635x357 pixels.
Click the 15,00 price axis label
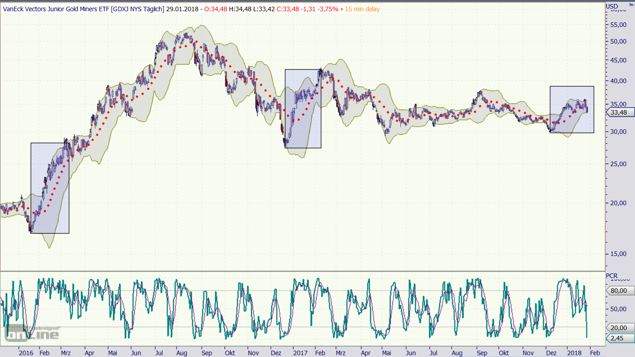[x=618, y=254]
